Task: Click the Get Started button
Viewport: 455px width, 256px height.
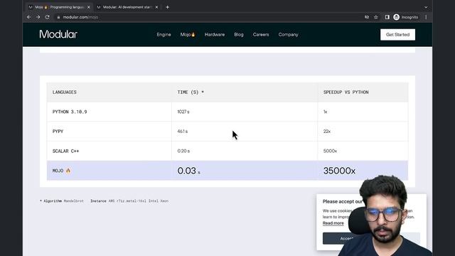Action: tap(397, 35)
